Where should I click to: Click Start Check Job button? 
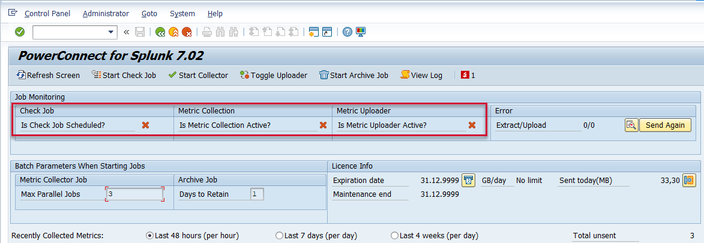[124, 75]
